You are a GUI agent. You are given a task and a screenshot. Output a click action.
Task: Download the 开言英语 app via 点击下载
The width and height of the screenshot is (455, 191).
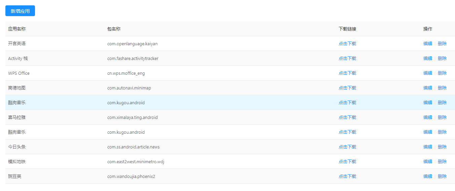[x=347, y=44]
